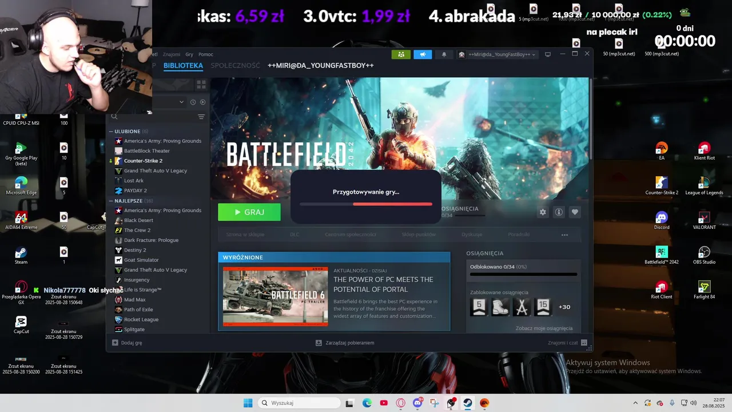Click Dodaj grę at bottom left
This screenshot has width=732, height=412.
[127, 343]
